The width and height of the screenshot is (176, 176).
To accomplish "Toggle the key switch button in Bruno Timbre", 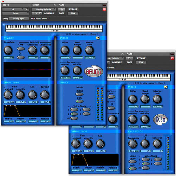I will 21,49.
